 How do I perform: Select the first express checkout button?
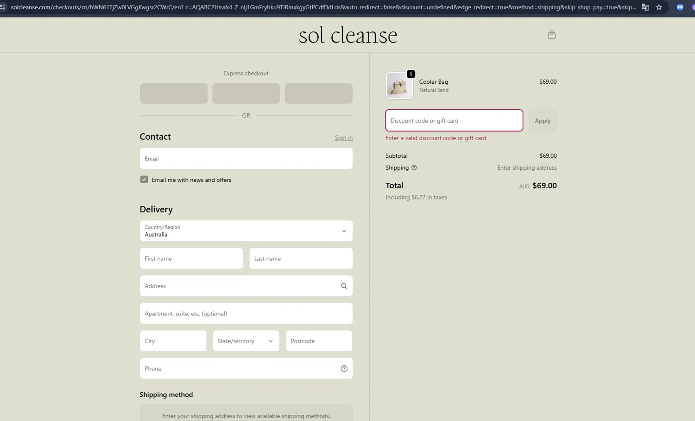tap(174, 93)
